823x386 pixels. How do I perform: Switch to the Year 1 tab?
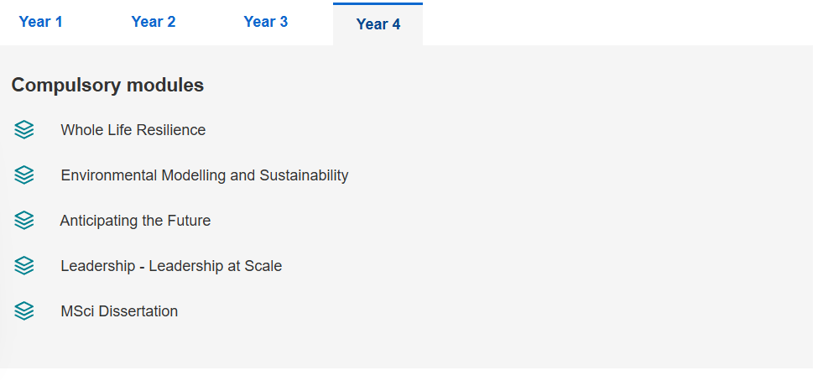[40, 22]
